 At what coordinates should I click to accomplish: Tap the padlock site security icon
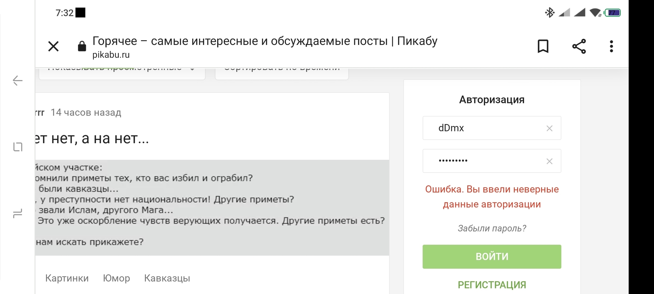[82, 46]
